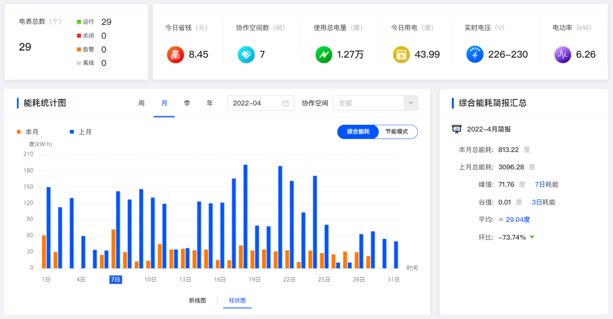613x319 pixels.
Task: Click the 综合能耗简报汇总 panel title
Action: tap(493, 103)
